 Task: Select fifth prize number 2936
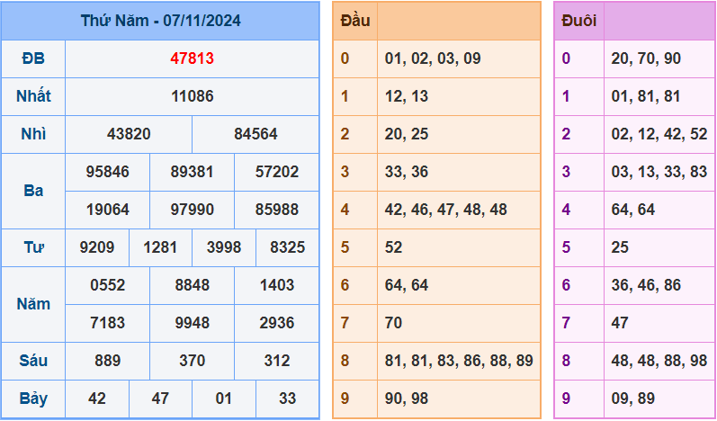[276, 323]
